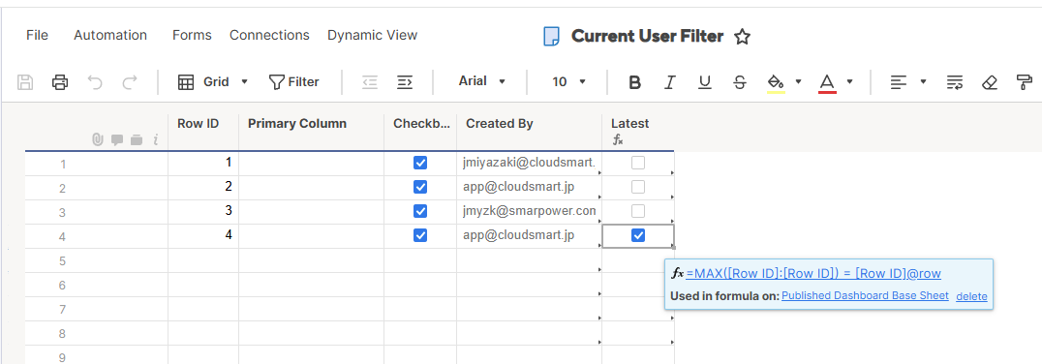Image resolution: width=1042 pixels, height=364 pixels.
Task: Check the Latest checkbox in row 1
Action: pos(638,163)
